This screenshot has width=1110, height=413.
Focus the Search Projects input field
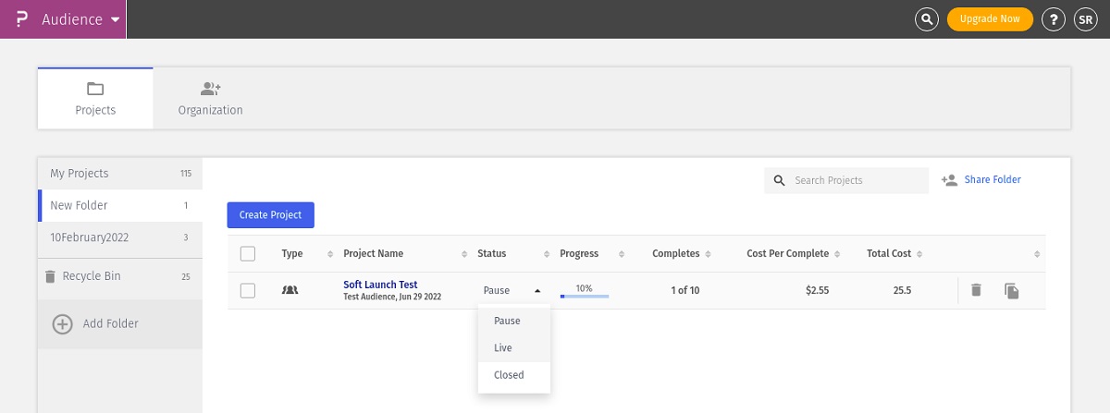[857, 180]
